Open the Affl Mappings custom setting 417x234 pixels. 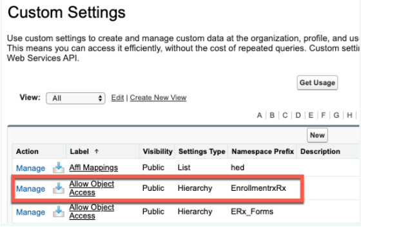pos(93,168)
